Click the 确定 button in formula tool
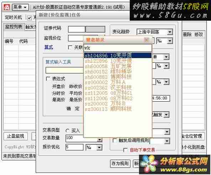The height and width of the screenshot is (175, 211). coord(73,108)
